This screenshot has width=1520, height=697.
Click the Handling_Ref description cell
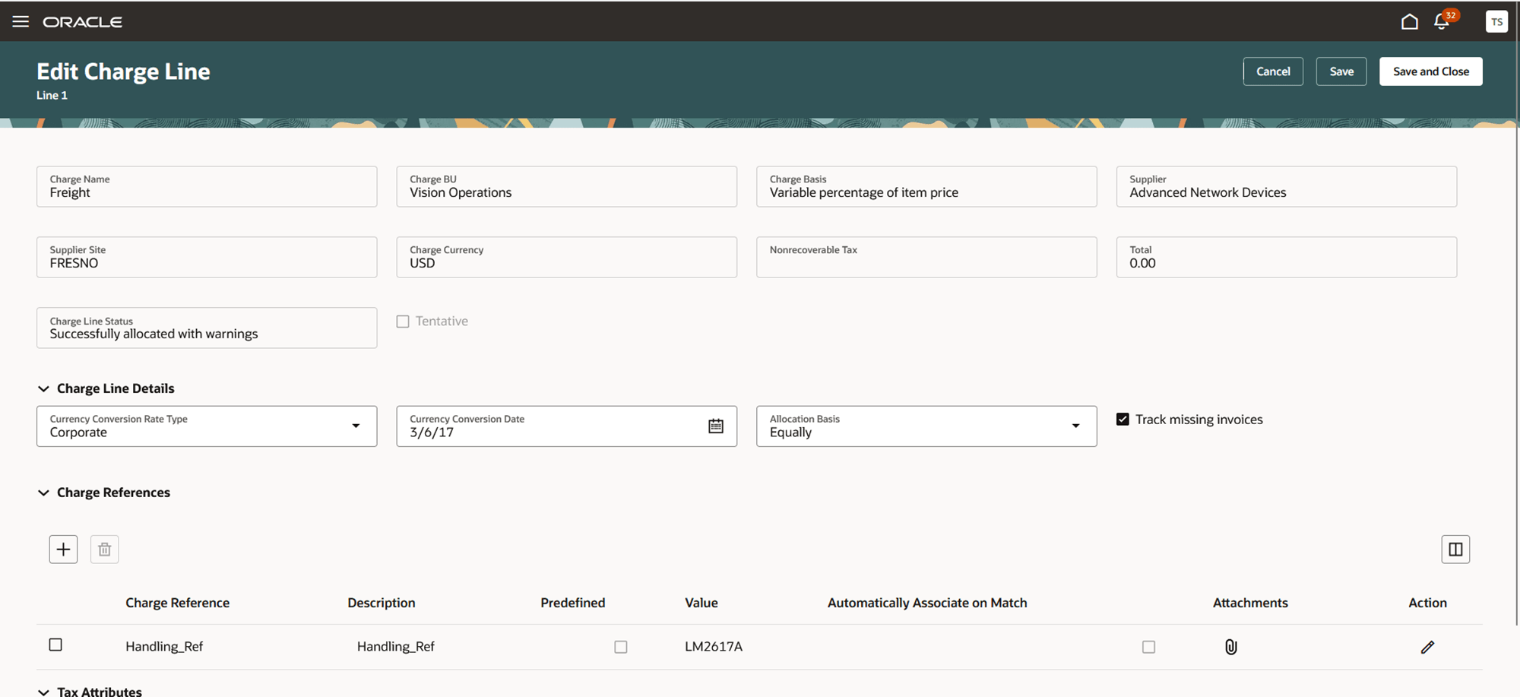(396, 647)
